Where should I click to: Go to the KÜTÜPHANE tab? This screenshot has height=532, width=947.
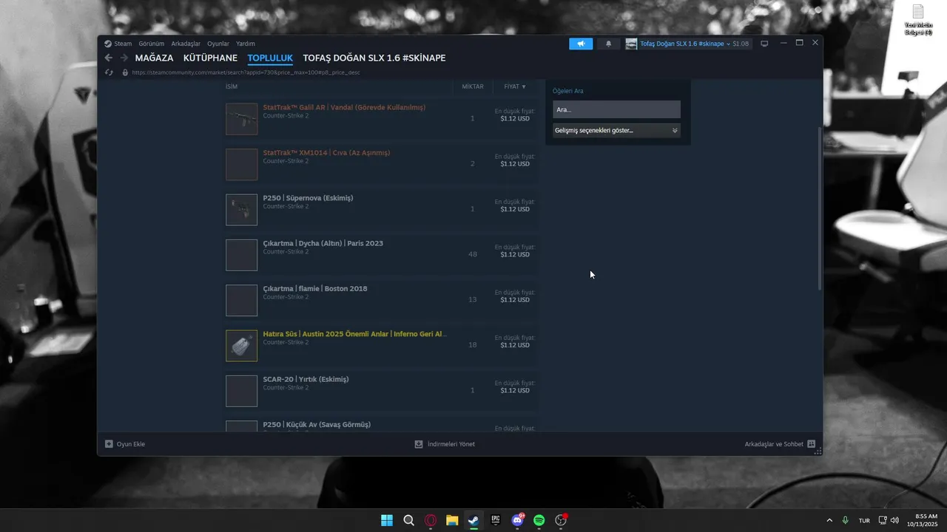click(210, 58)
